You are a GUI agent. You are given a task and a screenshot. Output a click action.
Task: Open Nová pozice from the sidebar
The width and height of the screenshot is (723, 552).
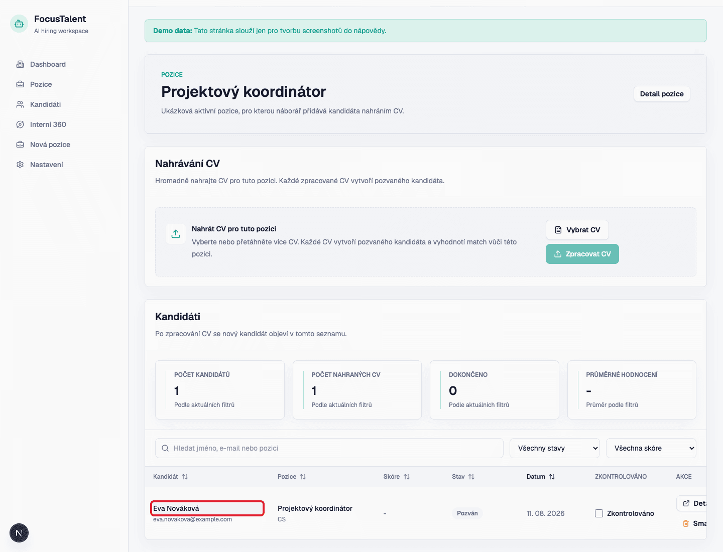coord(50,145)
